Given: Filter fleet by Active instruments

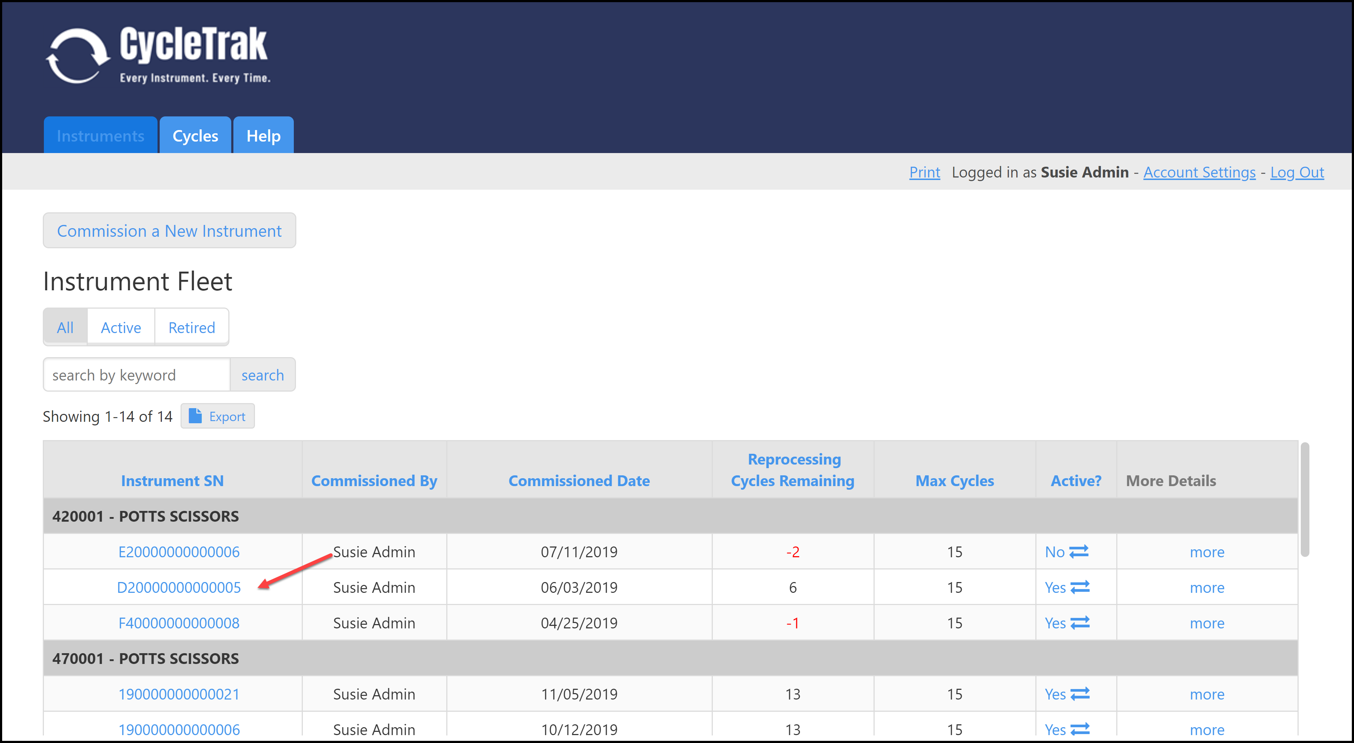Looking at the screenshot, I should tap(121, 328).
